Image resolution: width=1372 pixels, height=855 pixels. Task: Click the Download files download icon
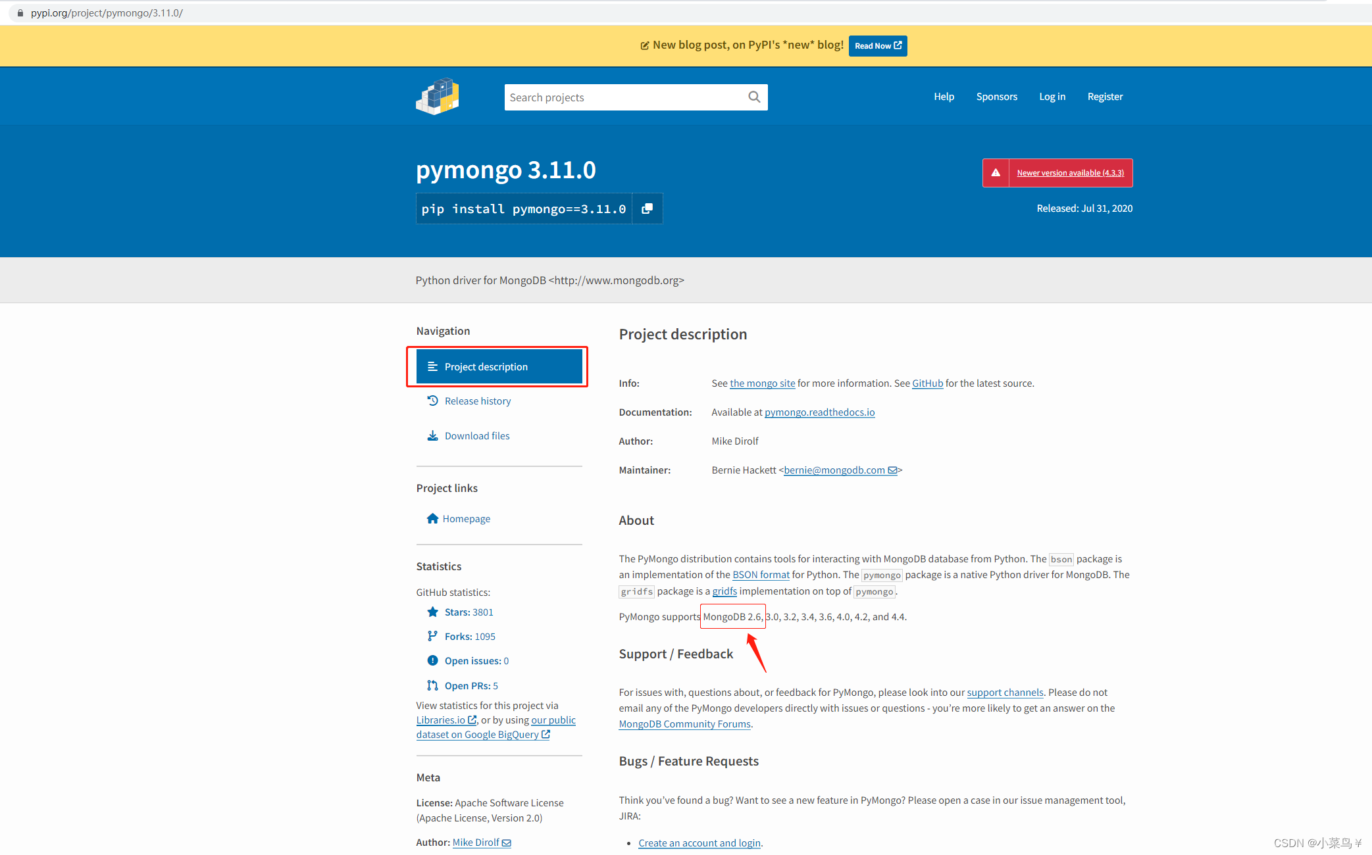pos(432,435)
